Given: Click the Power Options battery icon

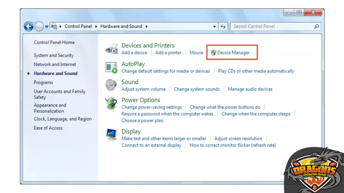Looking at the screenshot, I should click(111, 103).
